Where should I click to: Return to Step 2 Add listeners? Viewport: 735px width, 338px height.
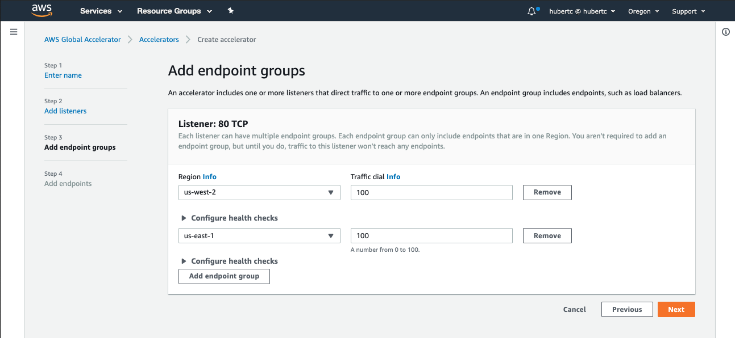(65, 111)
